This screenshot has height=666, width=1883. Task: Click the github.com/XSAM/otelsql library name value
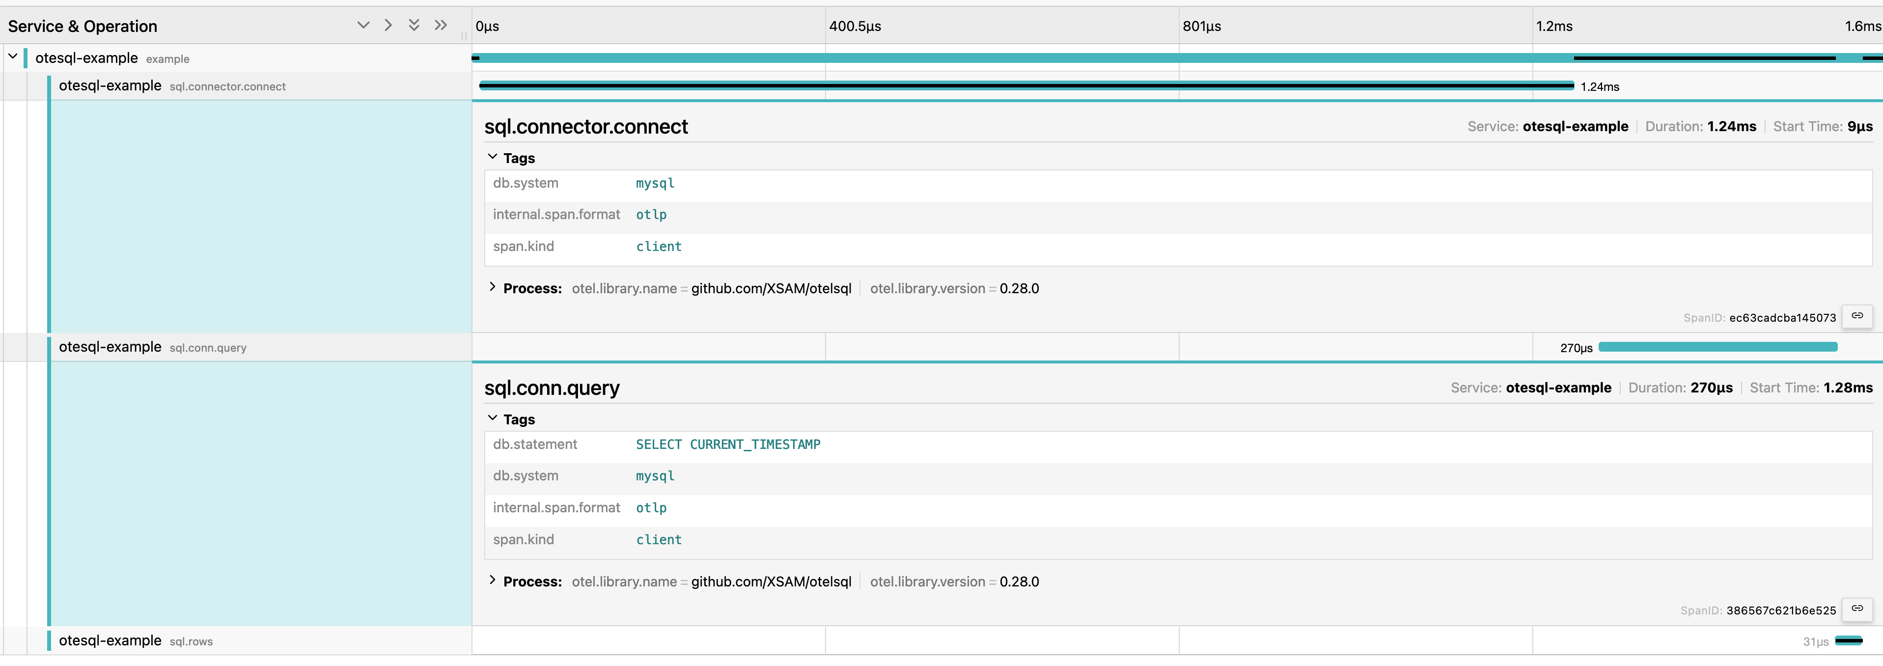coord(771,288)
